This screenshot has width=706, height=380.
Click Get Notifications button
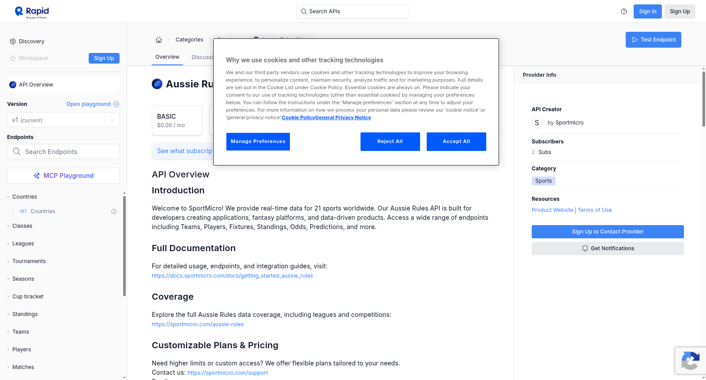(608, 248)
